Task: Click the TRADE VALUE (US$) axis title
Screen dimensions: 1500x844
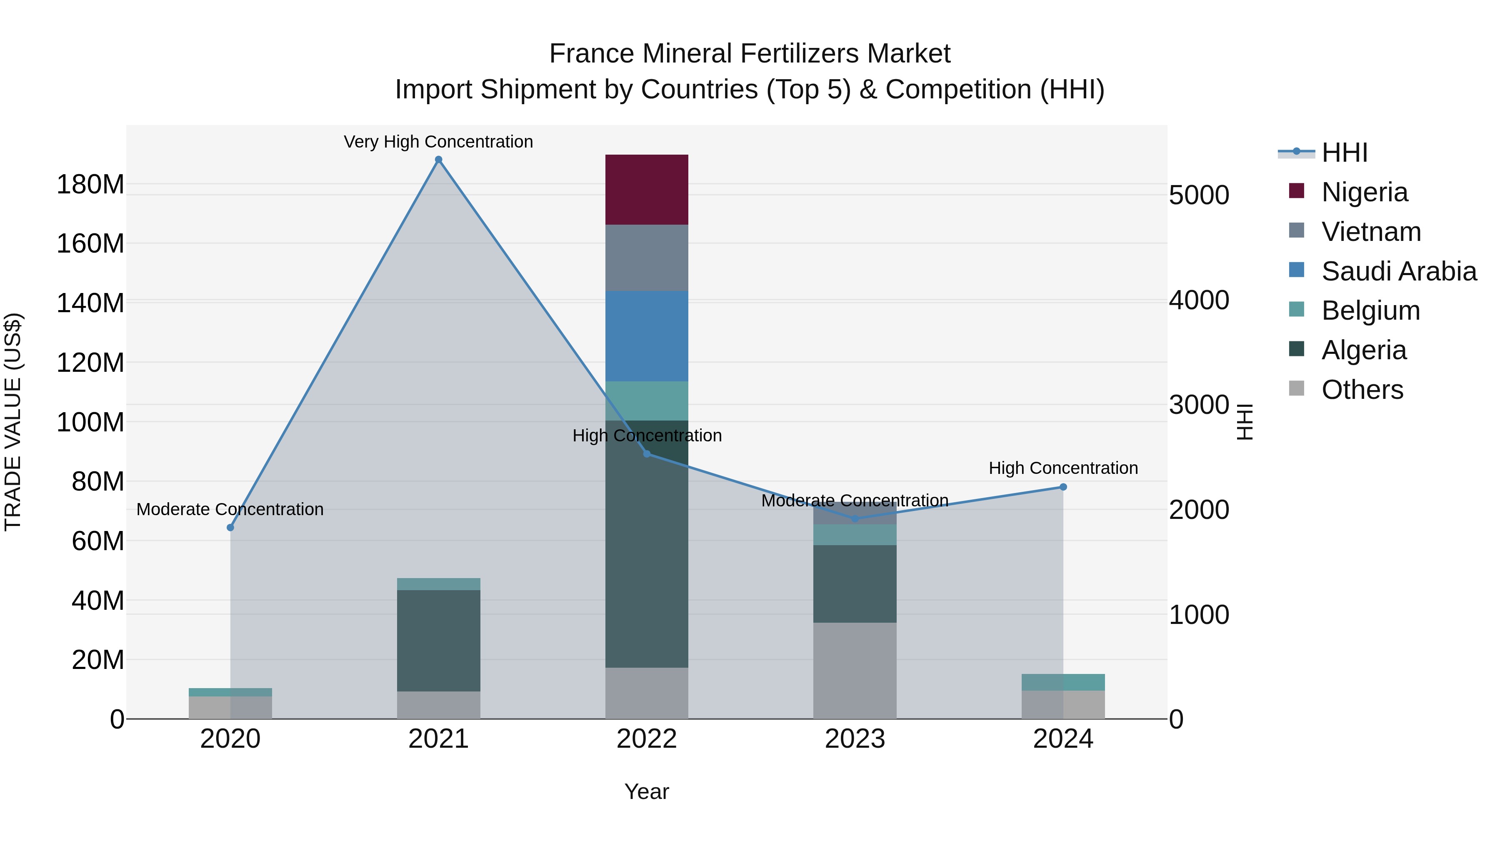Action: click(13, 422)
